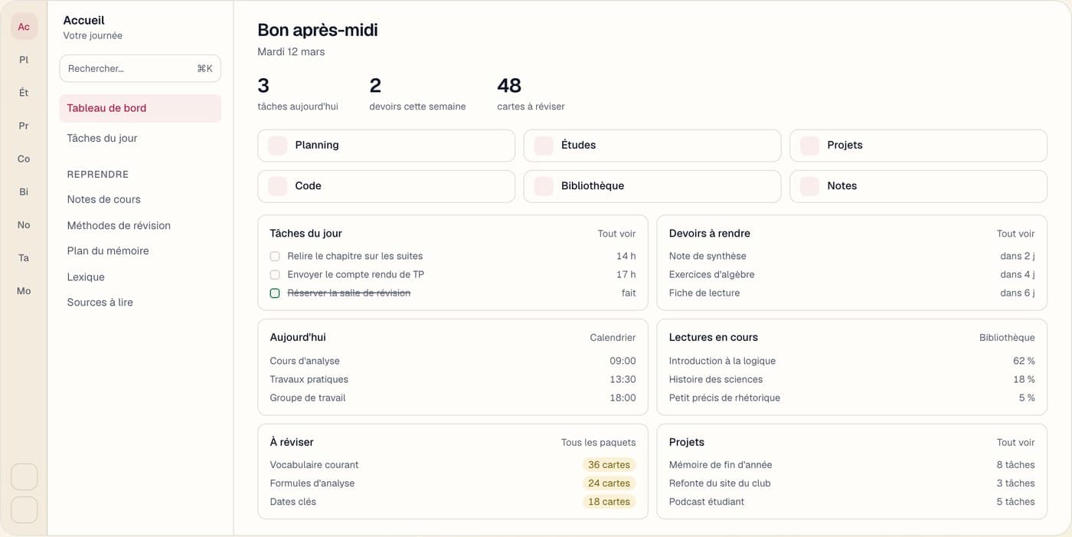
Task: Select Tableau de bord in sidebar
Action: (x=140, y=108)
